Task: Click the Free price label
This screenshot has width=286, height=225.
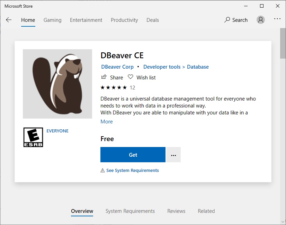Action: pos(107,139)
